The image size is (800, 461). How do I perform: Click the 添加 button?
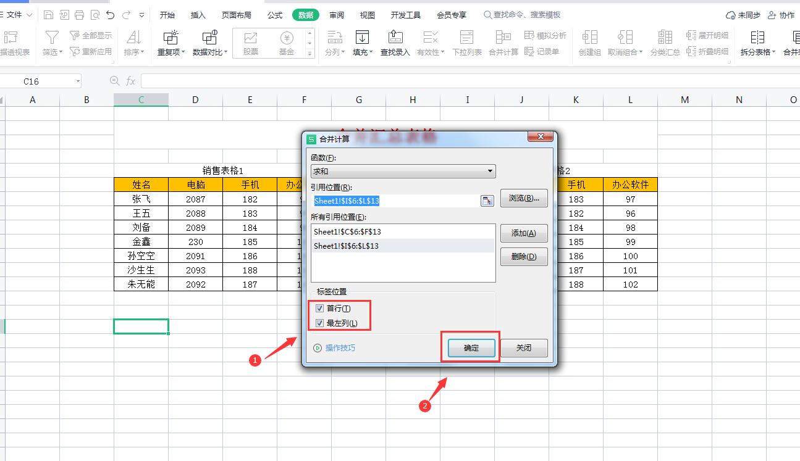point(523,233)
